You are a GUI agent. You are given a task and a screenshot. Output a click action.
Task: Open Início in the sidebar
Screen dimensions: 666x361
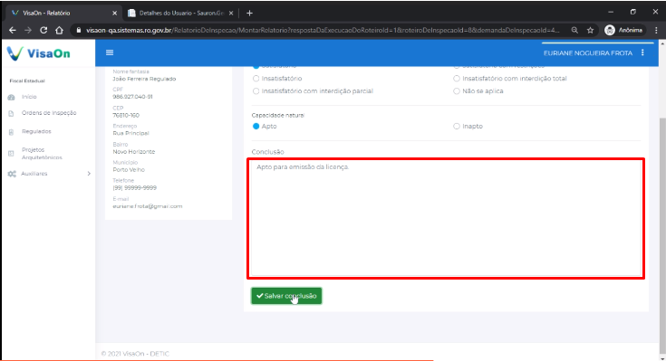coord(29,97)
